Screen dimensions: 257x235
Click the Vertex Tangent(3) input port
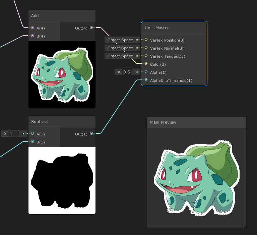point(146,56)
